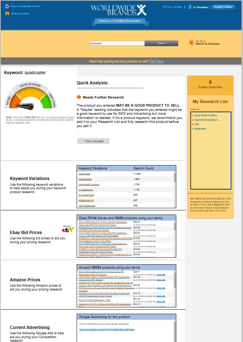The image size is (243, 342).
Task: Click the 11,605 search count value
Action: point(137,174)
